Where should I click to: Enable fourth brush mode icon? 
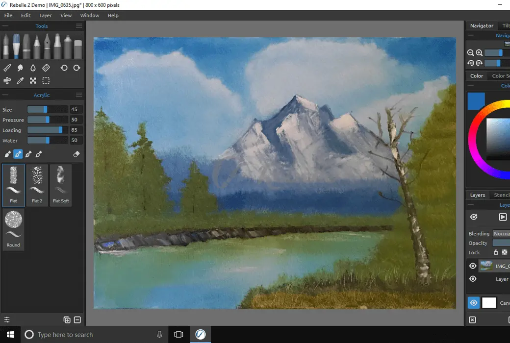point(39,154)
